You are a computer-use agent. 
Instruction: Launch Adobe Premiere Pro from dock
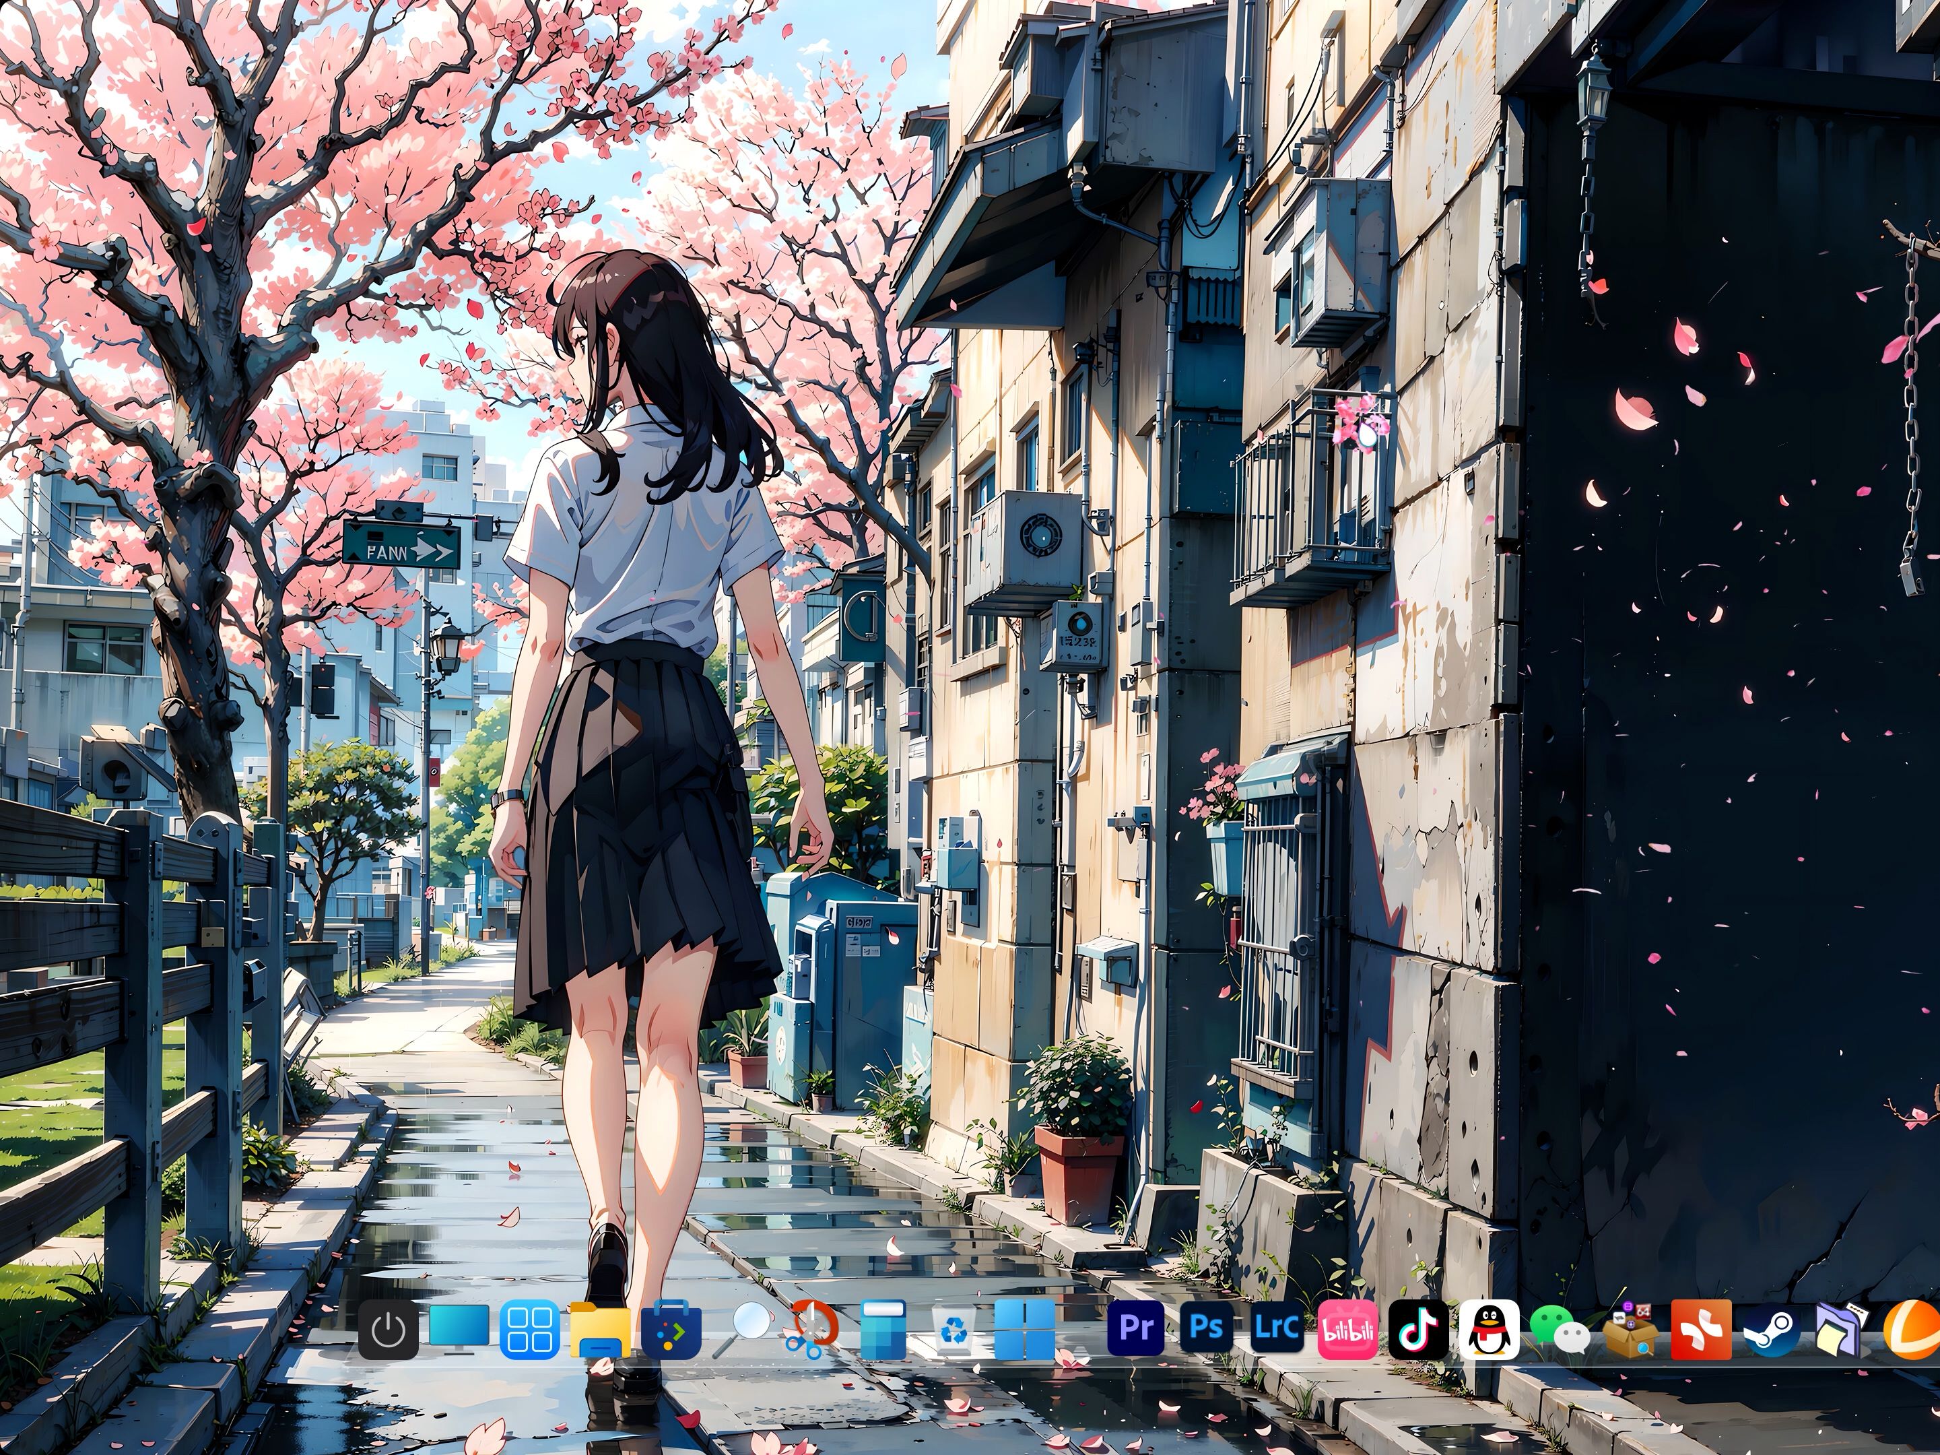[1136, 1330]
